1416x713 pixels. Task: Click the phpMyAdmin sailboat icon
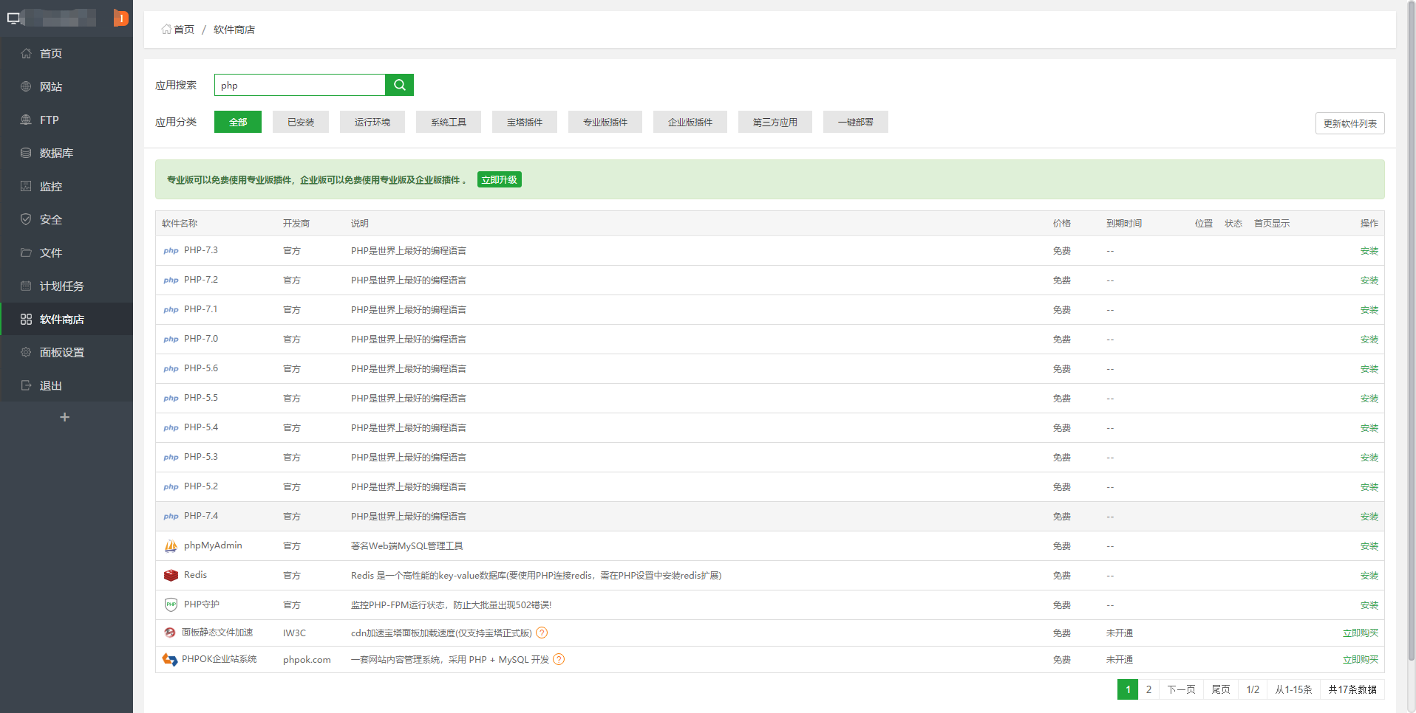[171, 546]
